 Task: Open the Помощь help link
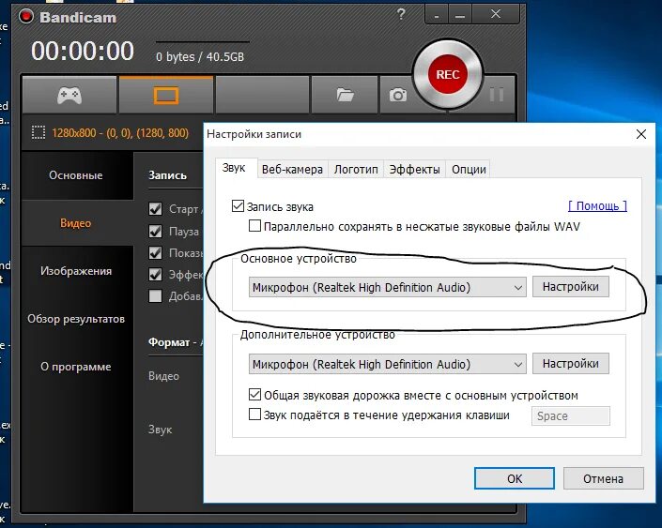(x=597, y=205)
